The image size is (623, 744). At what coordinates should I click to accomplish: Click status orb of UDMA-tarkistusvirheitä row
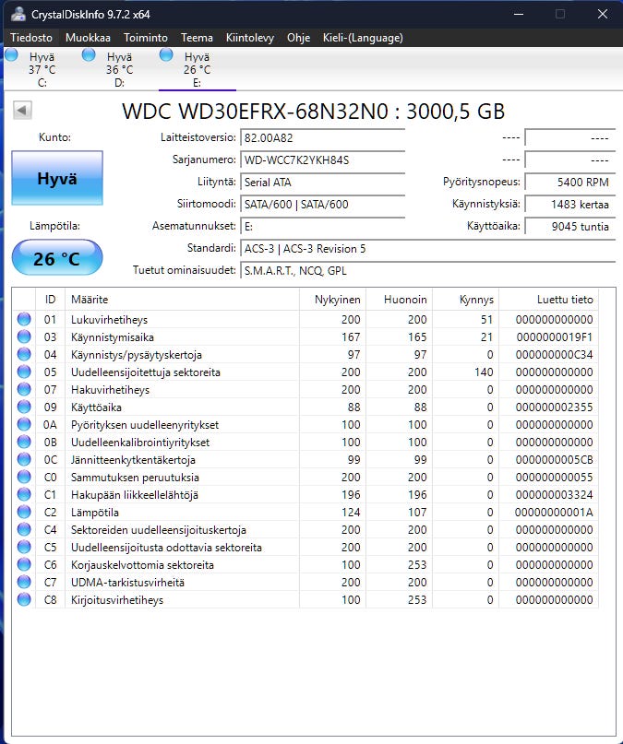coord(24,582)
